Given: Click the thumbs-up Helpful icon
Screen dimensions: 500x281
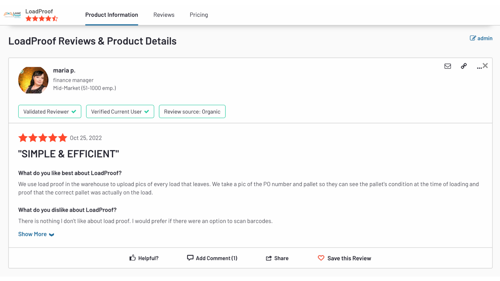Looking at the screenshot, I should point(133,258).
